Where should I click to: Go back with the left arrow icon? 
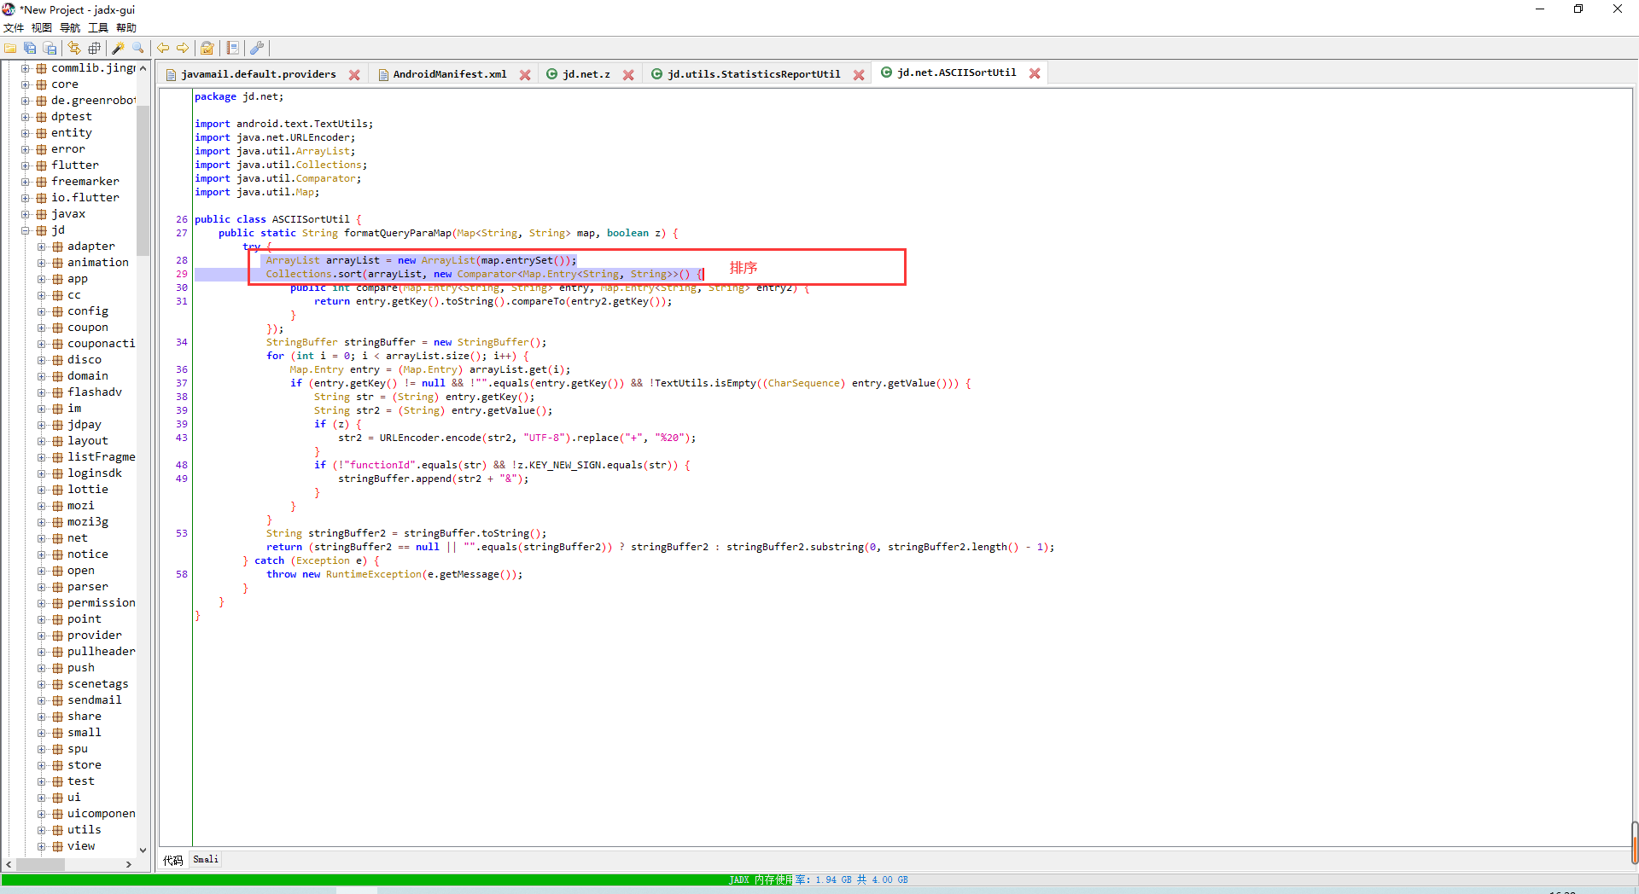tap(163, 48)
